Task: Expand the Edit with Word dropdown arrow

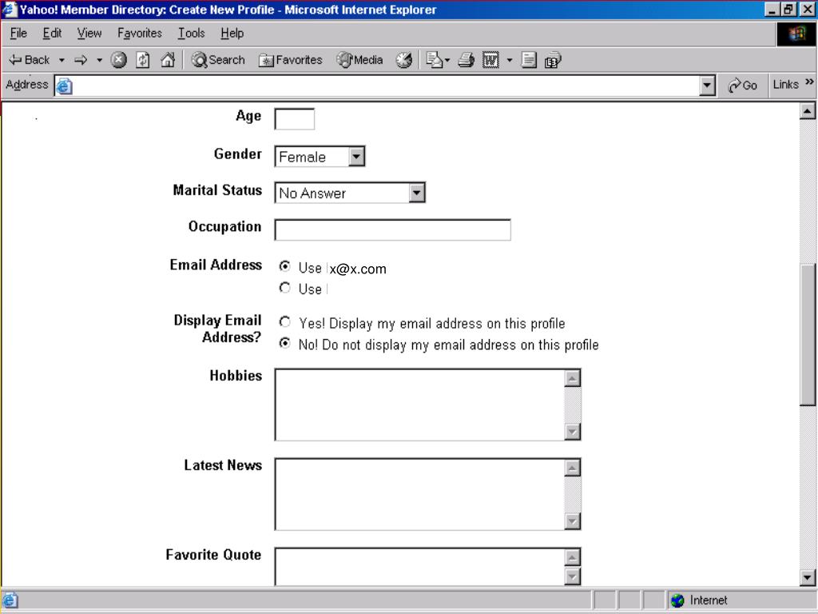Action: click(x=510, y=60)
